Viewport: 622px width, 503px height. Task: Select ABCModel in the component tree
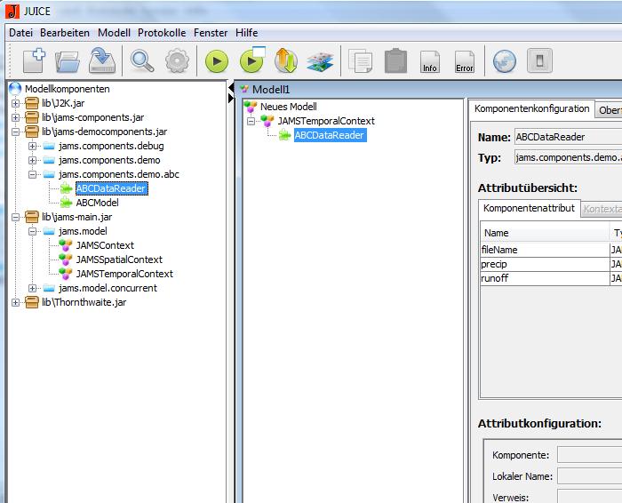point(97,203)
